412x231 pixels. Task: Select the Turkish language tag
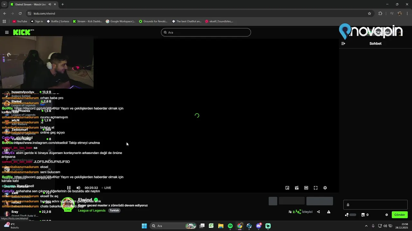coord(114,210)
